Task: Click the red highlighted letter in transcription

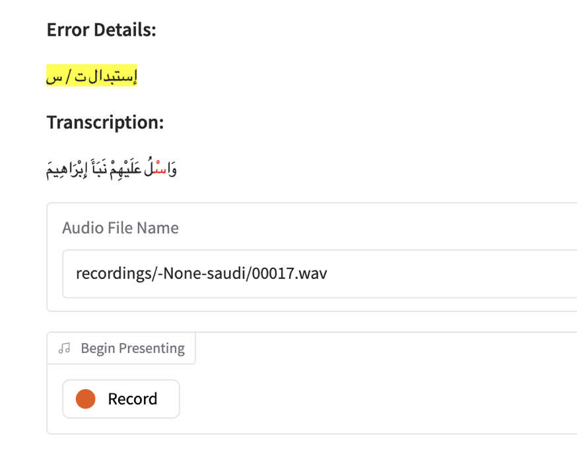Action: [160, 170]
